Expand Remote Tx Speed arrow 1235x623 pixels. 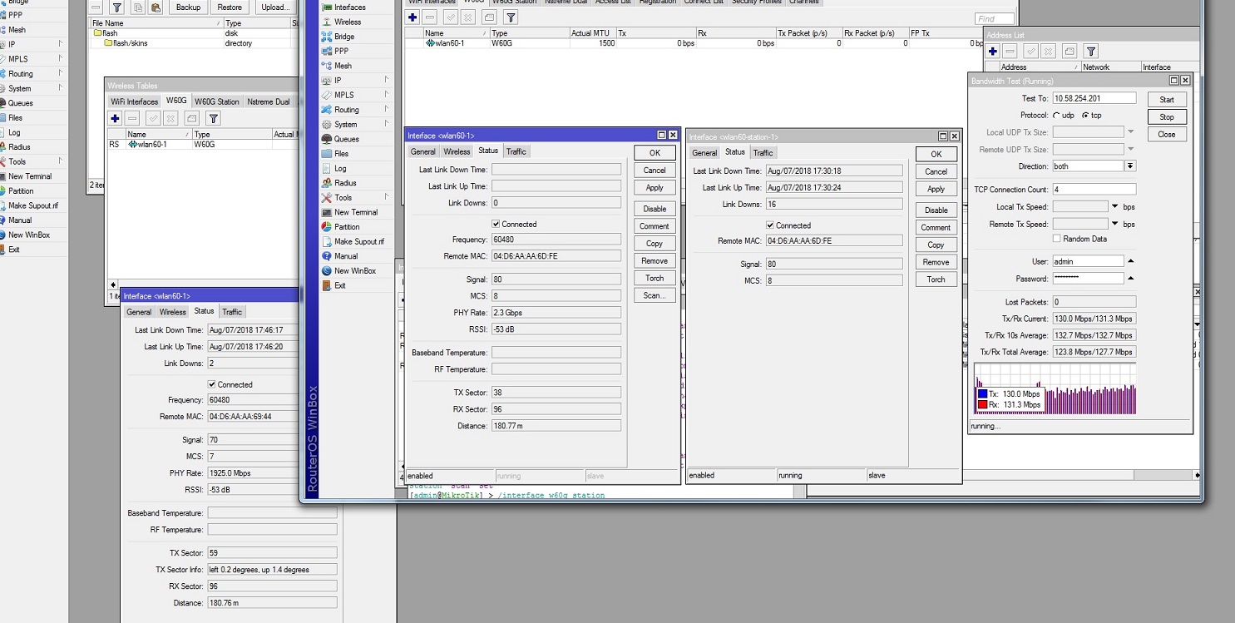(x=1114, y=224)
